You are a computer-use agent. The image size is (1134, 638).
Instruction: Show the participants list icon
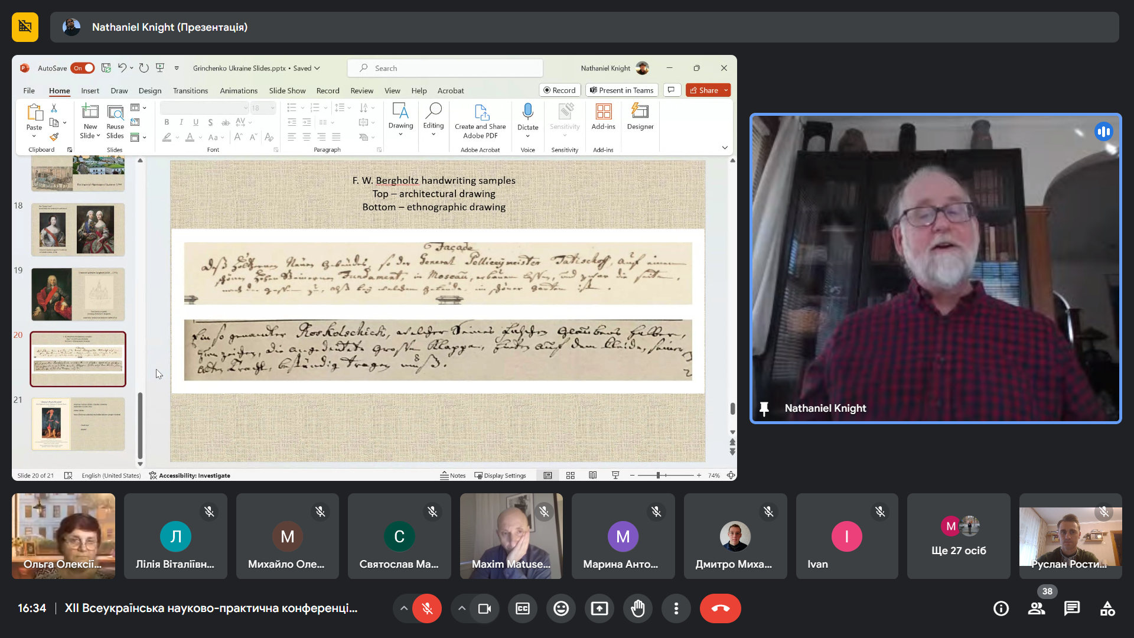[x=1037, y=608]
